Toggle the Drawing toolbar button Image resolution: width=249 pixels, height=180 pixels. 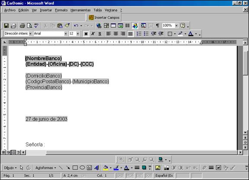pos(135,26)
